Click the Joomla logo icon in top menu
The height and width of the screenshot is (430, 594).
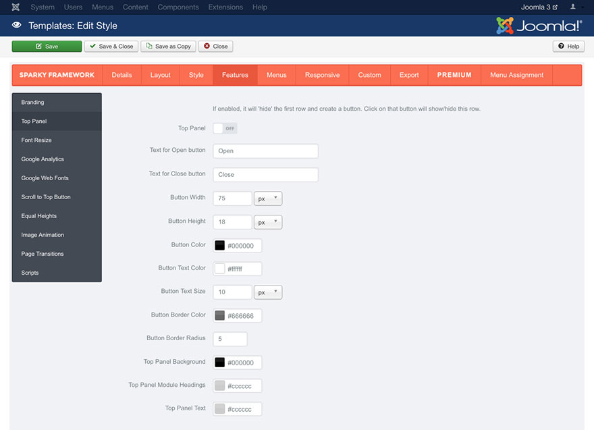16,7
